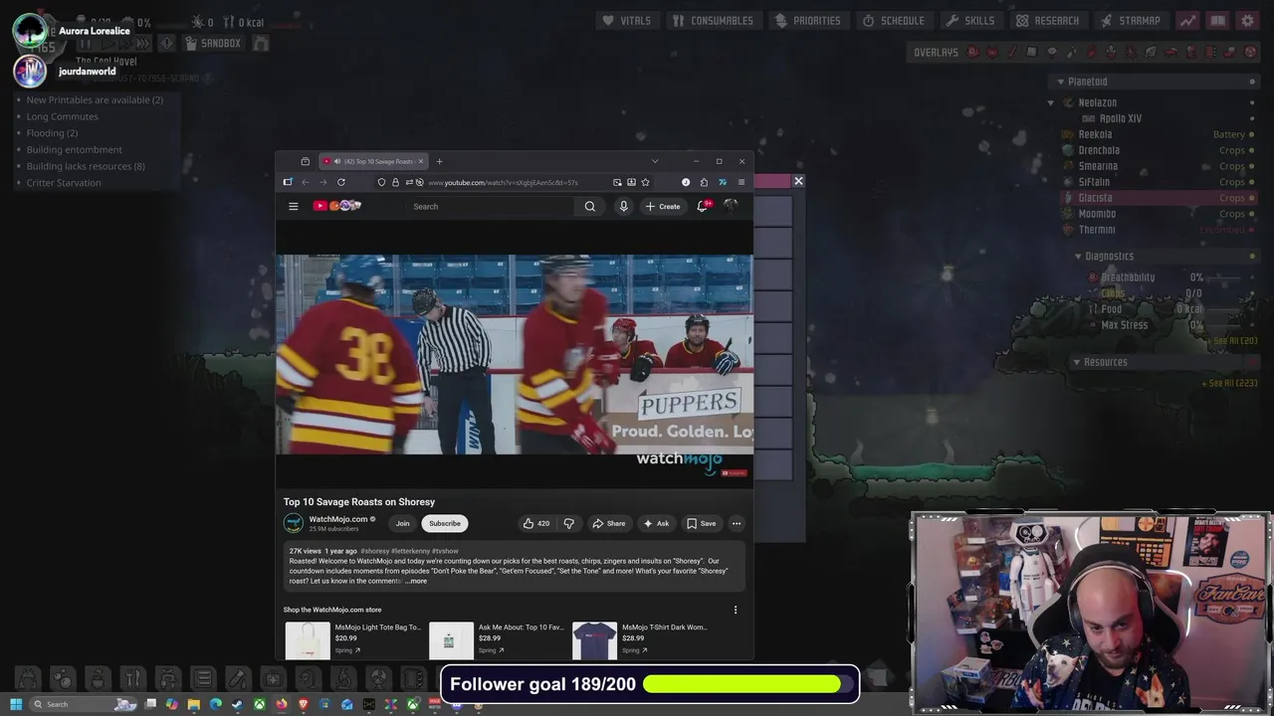1274x716 pixels.
Task: Collapse the Neolazon planetoid group
Action: point(1051,102)
